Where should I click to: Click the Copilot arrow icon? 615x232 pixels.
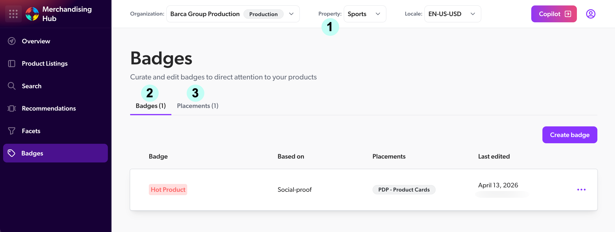tap(568, 14)
